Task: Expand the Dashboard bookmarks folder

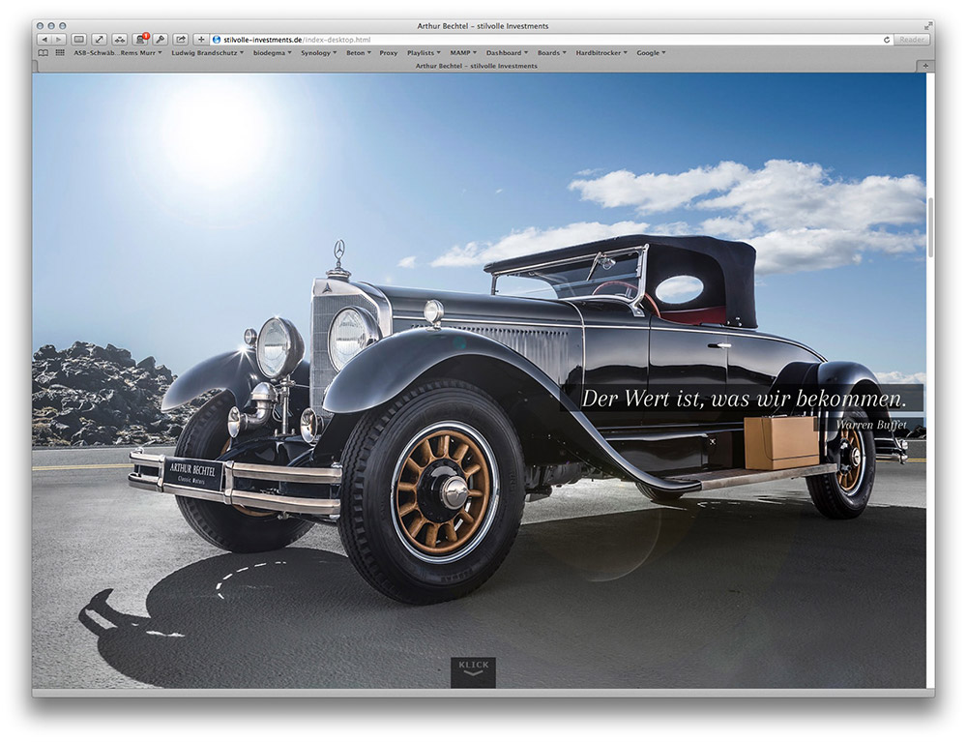Action: point(507,53)
